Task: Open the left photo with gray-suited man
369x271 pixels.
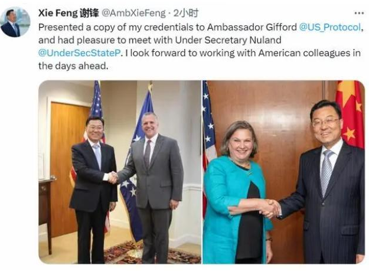Action: (119, 172)
